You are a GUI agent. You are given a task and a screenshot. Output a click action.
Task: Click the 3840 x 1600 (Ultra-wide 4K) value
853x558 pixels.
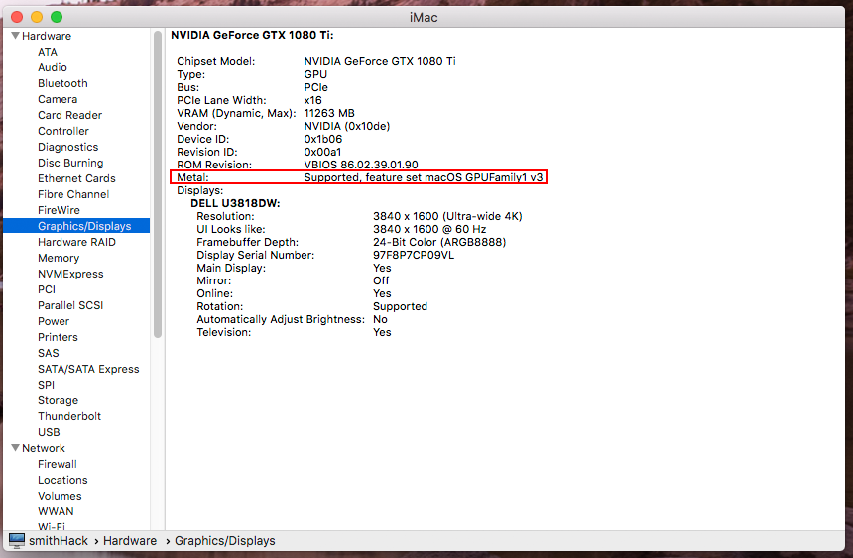pos(447,216)
